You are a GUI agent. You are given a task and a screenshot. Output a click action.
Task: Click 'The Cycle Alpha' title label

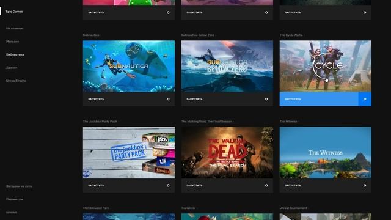(x=291, y=35)
